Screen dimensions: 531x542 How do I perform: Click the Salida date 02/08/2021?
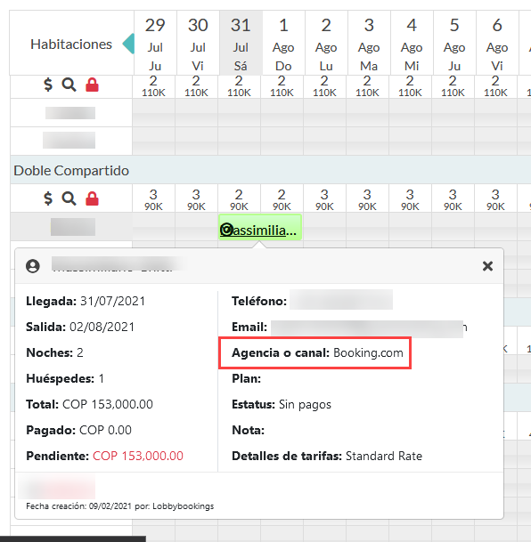(102, 327)
